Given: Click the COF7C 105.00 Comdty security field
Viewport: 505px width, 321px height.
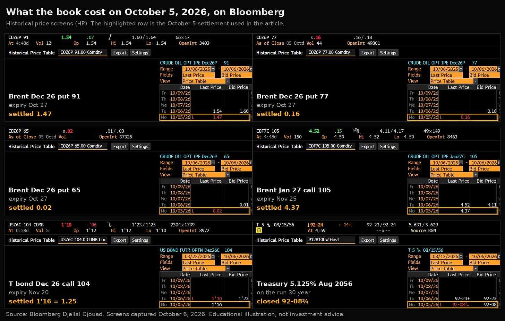Looking at the screenshot, I should pos(331,146).
